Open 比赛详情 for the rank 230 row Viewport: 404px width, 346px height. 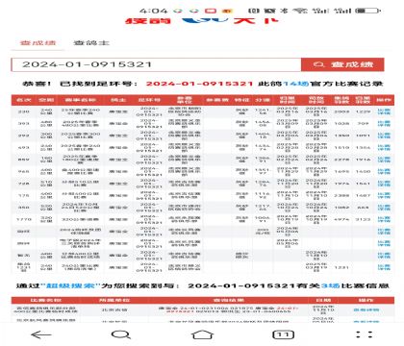[x=384, y=111]
